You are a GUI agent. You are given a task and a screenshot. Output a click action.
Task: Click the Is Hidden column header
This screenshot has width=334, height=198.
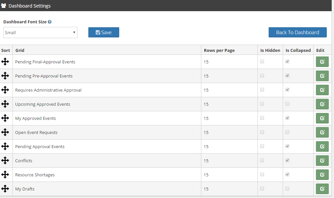click(x=270, y=50)
